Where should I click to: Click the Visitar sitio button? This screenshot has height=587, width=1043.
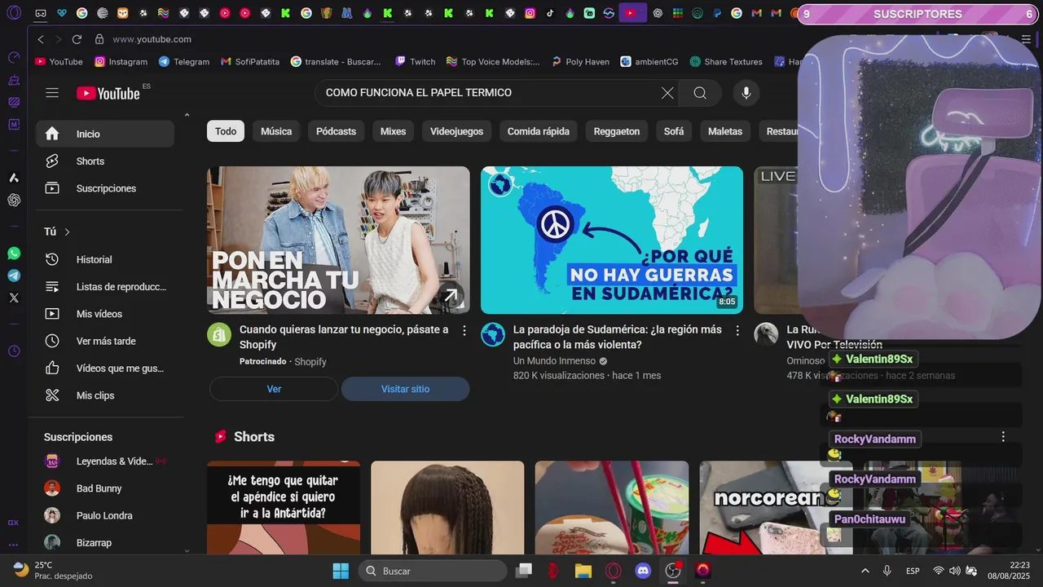coord(405,389)
